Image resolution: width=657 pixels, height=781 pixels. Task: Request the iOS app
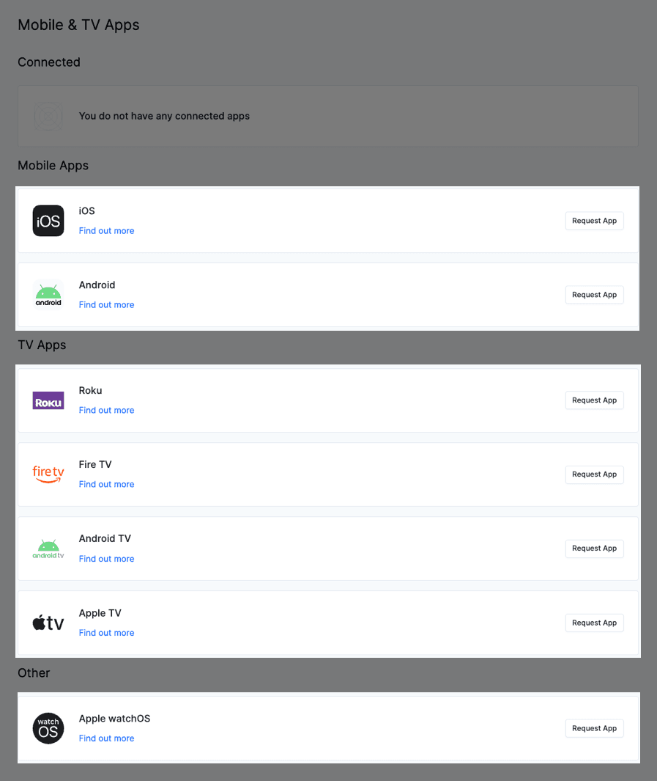(x=594, y=221)
